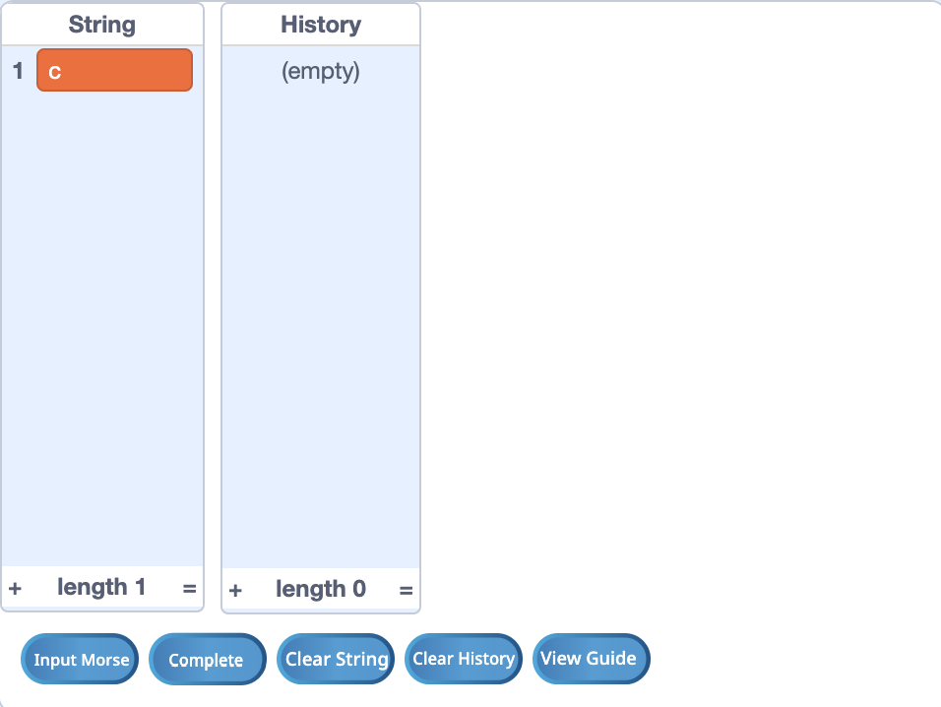
Task: Open the View Guide button
Action: coord(592,659)
